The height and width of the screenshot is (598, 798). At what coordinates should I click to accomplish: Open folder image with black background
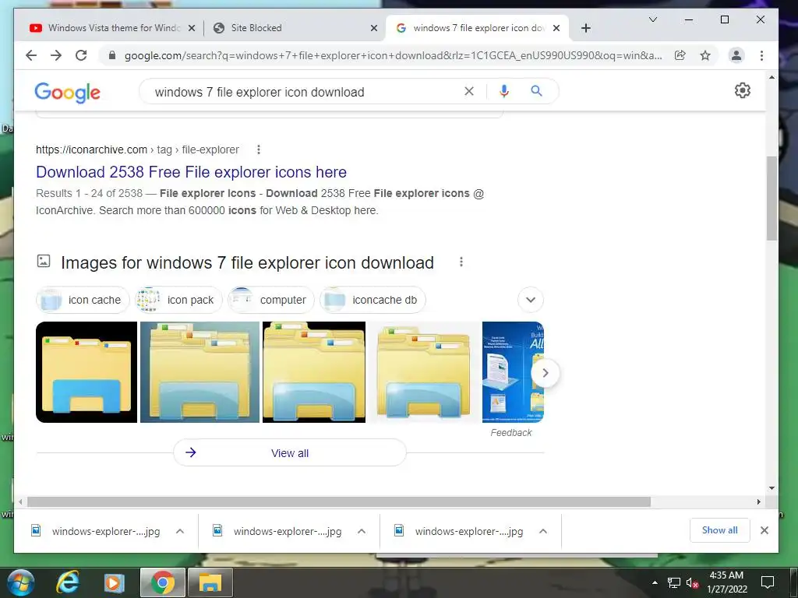87,372
